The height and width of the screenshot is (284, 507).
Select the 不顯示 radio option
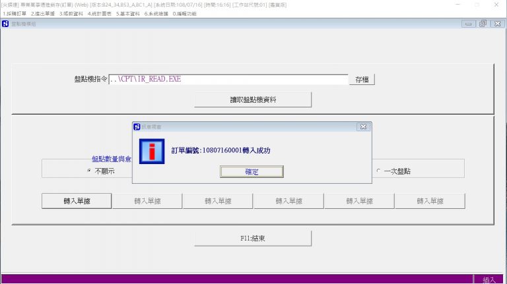coord(101,171)
